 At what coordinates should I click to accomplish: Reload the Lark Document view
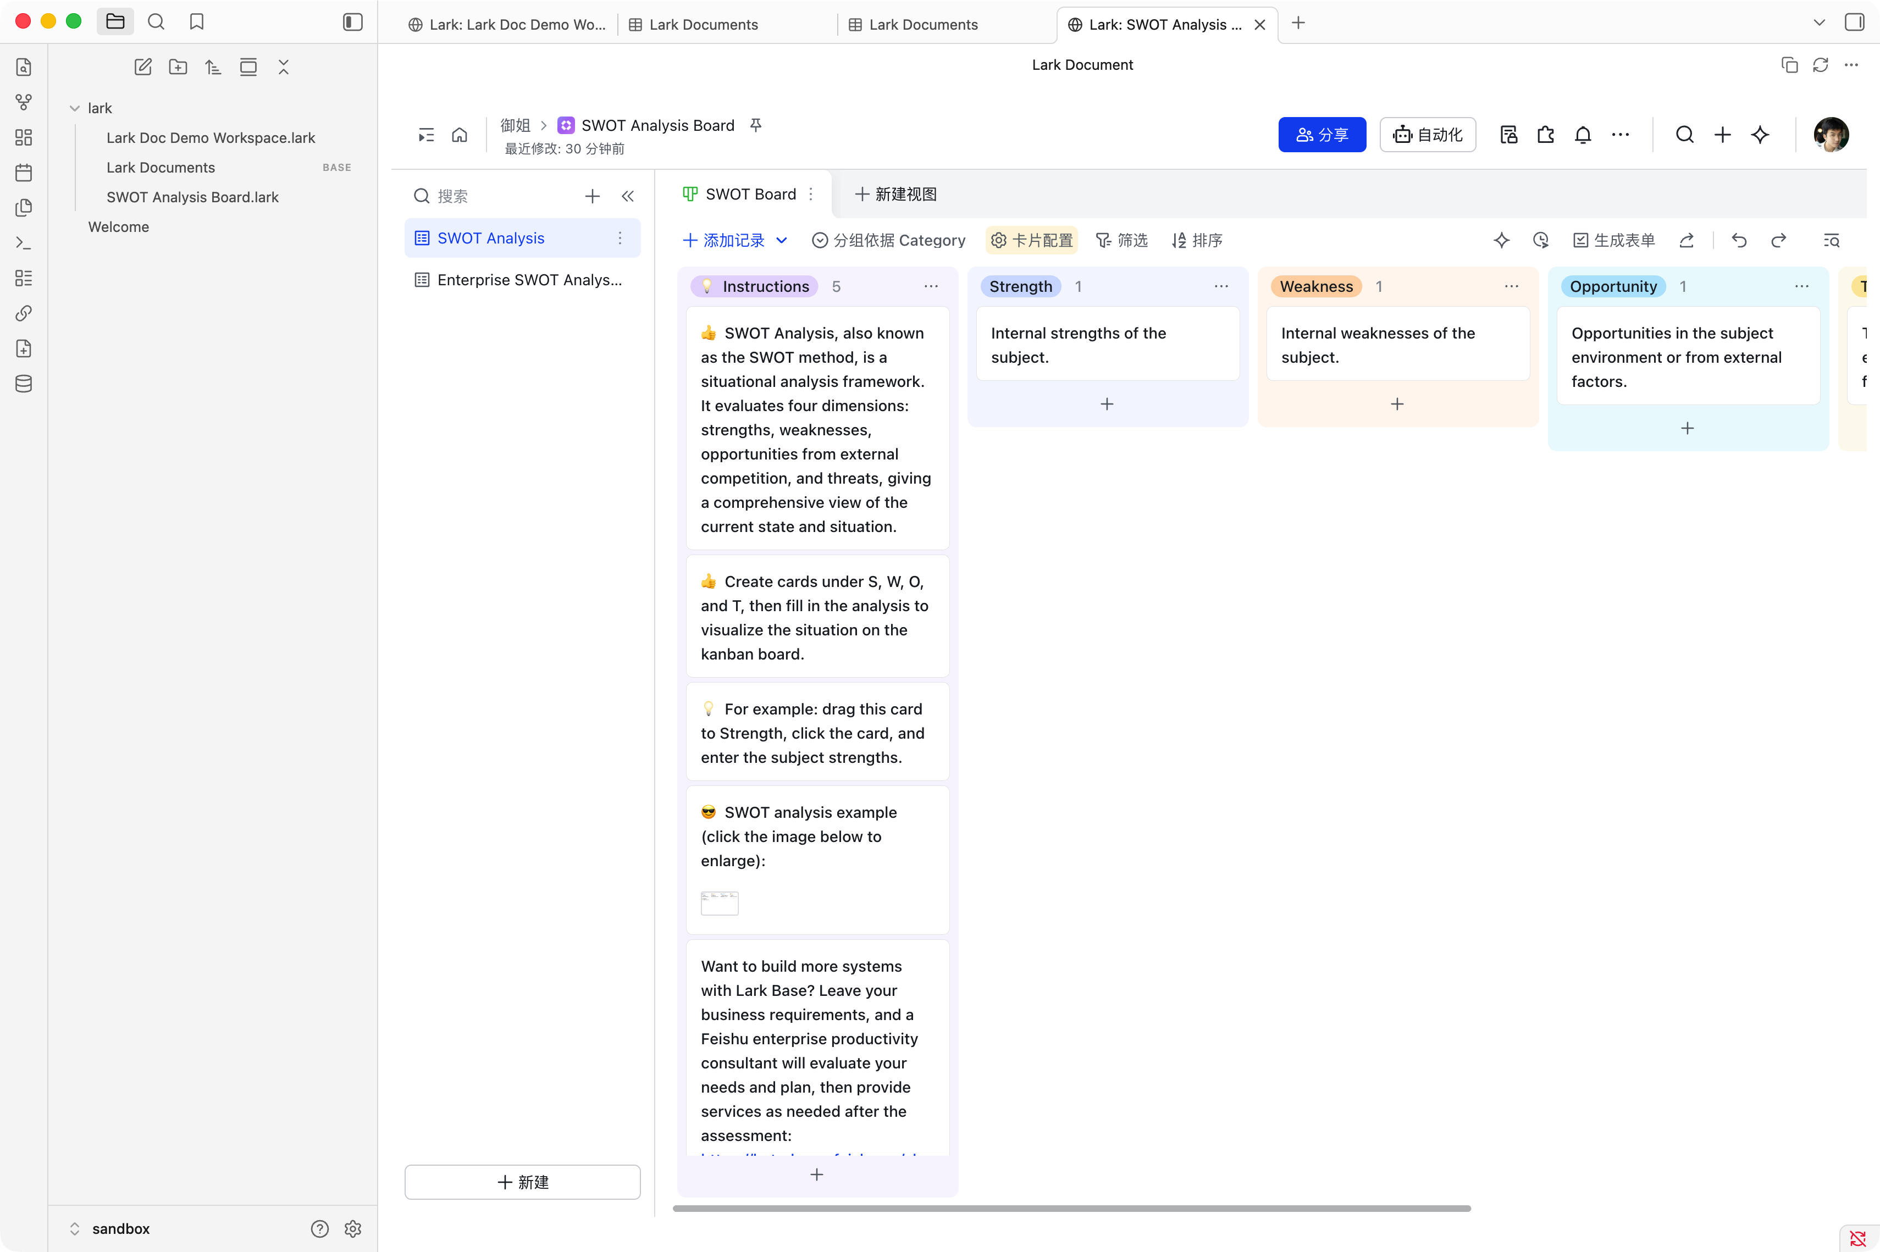coord(1820,65)
